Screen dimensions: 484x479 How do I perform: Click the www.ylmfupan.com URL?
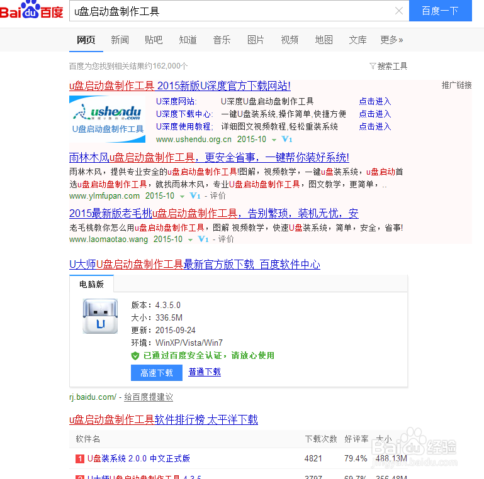(x=104, y=195)
